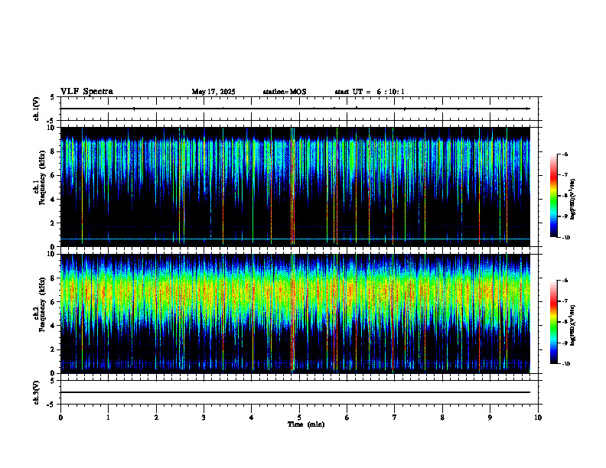
Task: Click time axis tick label "0"
Action: coord(60,418)
